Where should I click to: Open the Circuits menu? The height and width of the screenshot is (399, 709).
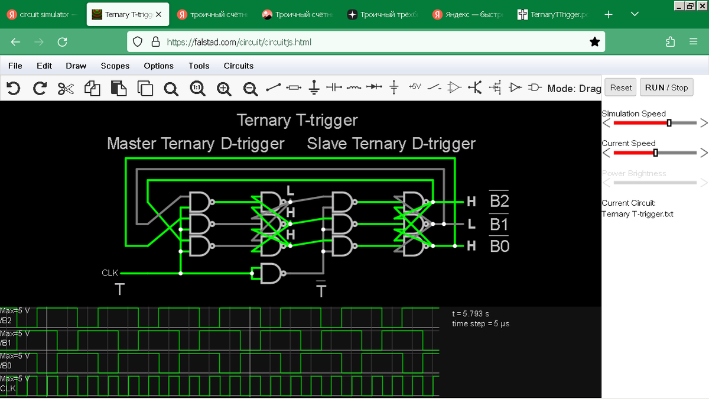pos(239,66)
